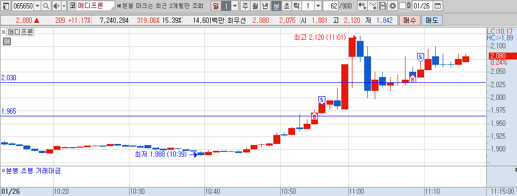Open stock search with the magnifier icon

click(x=46, y=6)
